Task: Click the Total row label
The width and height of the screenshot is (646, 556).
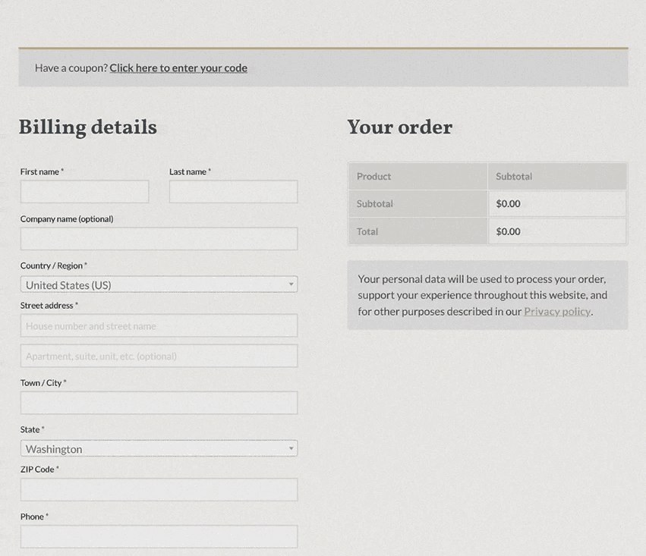Action: (x=367, y=231)
